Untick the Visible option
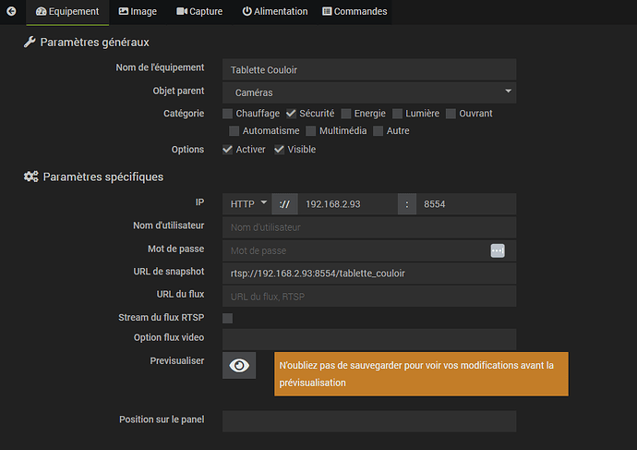The image size is (637, 450). [279, 150]
